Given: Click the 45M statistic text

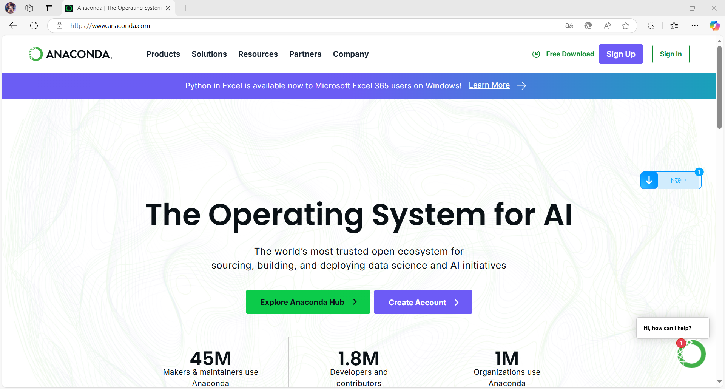Looking at the screenshot, I should point(210,358).
